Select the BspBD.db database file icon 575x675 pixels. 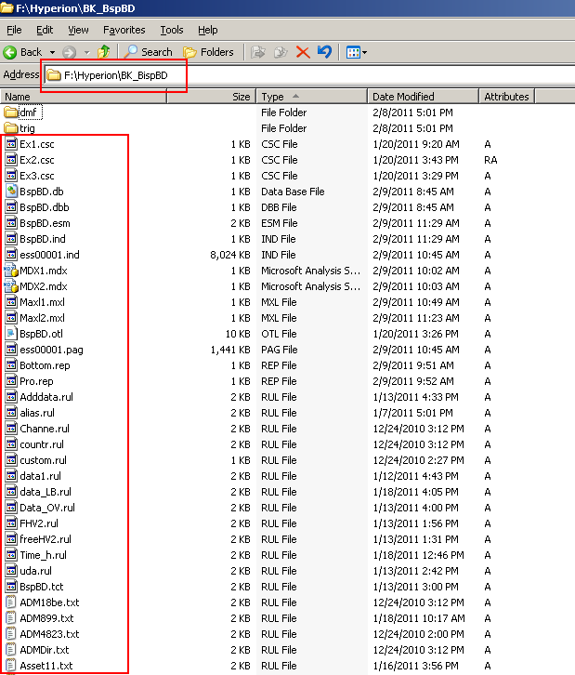coord(11,192)
